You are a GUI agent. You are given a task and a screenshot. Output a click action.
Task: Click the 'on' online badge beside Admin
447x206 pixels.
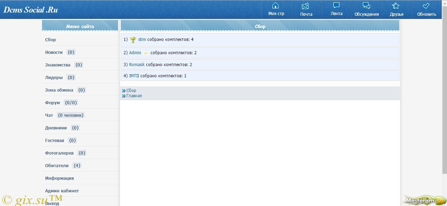click(x=146, y=53)
